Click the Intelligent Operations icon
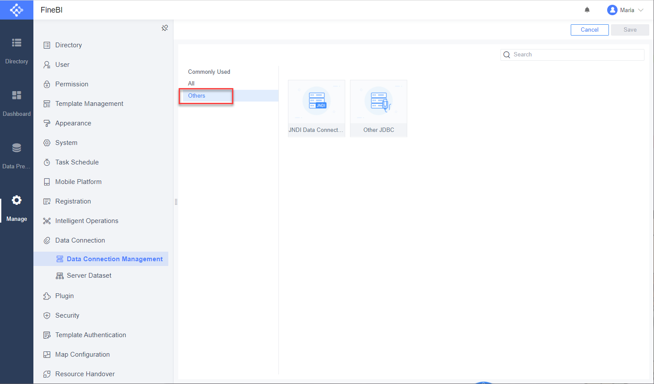The height and width of the screenshot is (384, 654). (47, 220)
